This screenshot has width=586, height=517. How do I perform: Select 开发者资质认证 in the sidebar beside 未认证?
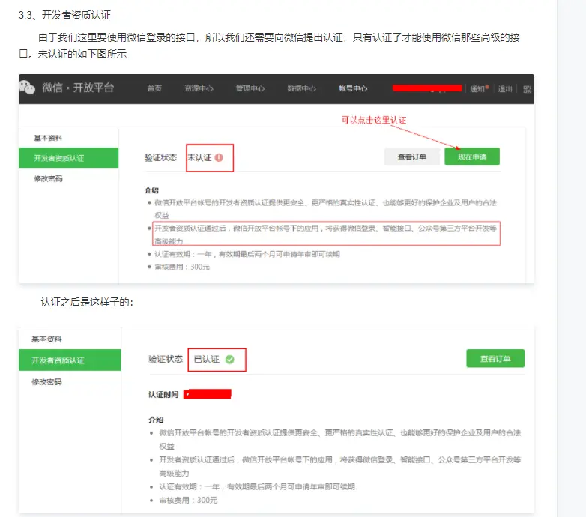[x=69, y=158]
